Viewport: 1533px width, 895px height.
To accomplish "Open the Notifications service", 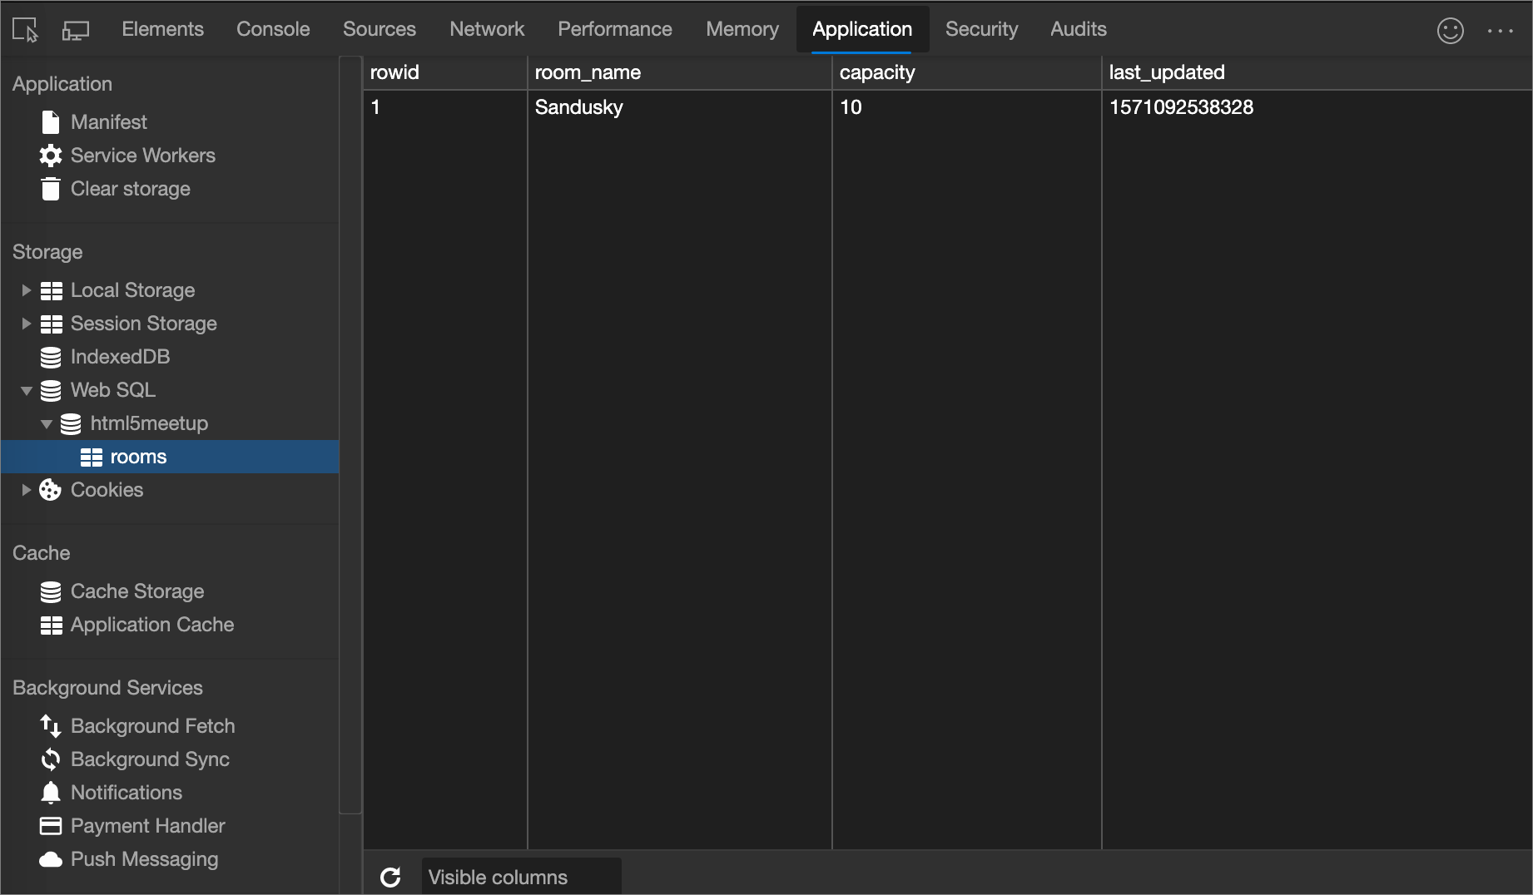I will (x=127, y=793).
